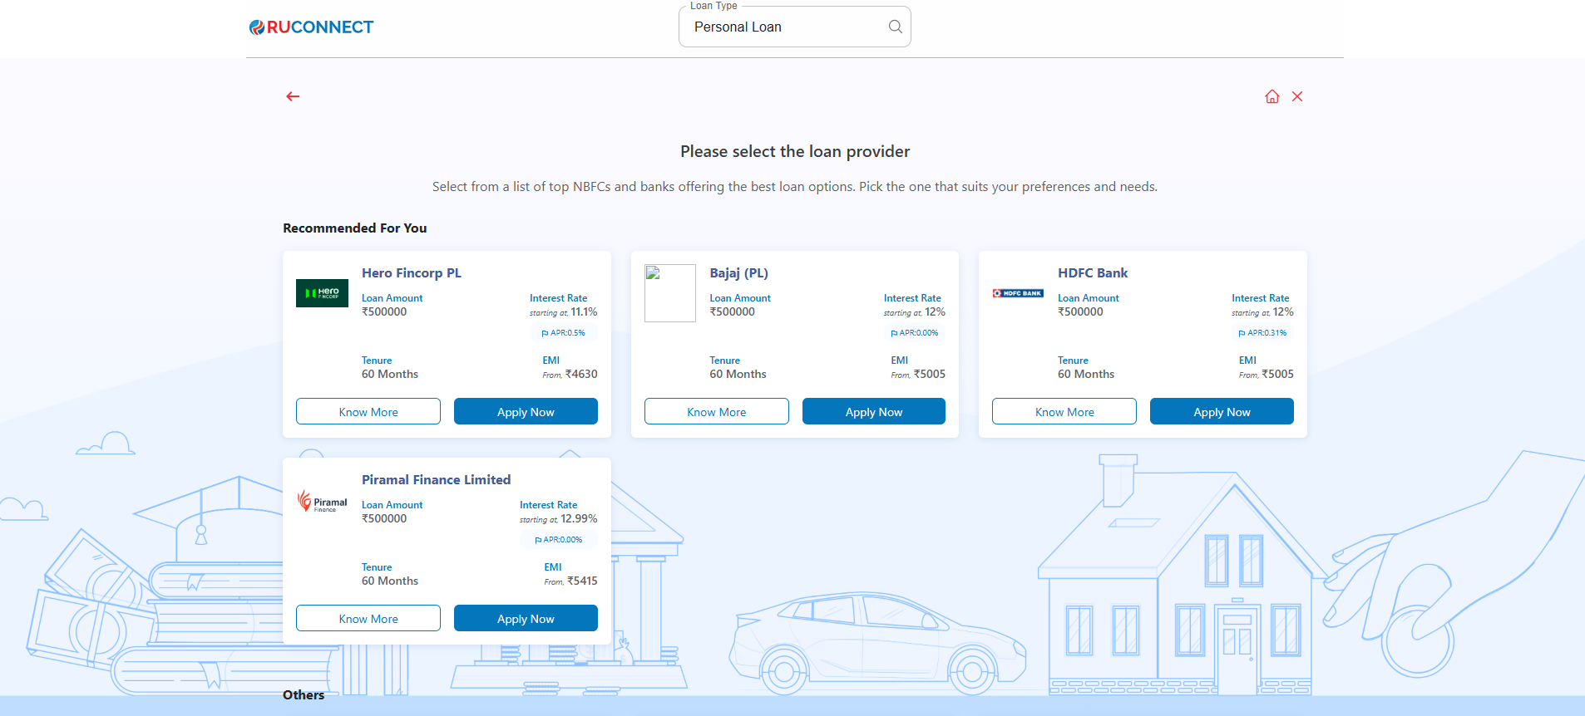Viewport: 1585px width, 716px height.
Task: Know More about HDFC Bank
Action: 1064,412
